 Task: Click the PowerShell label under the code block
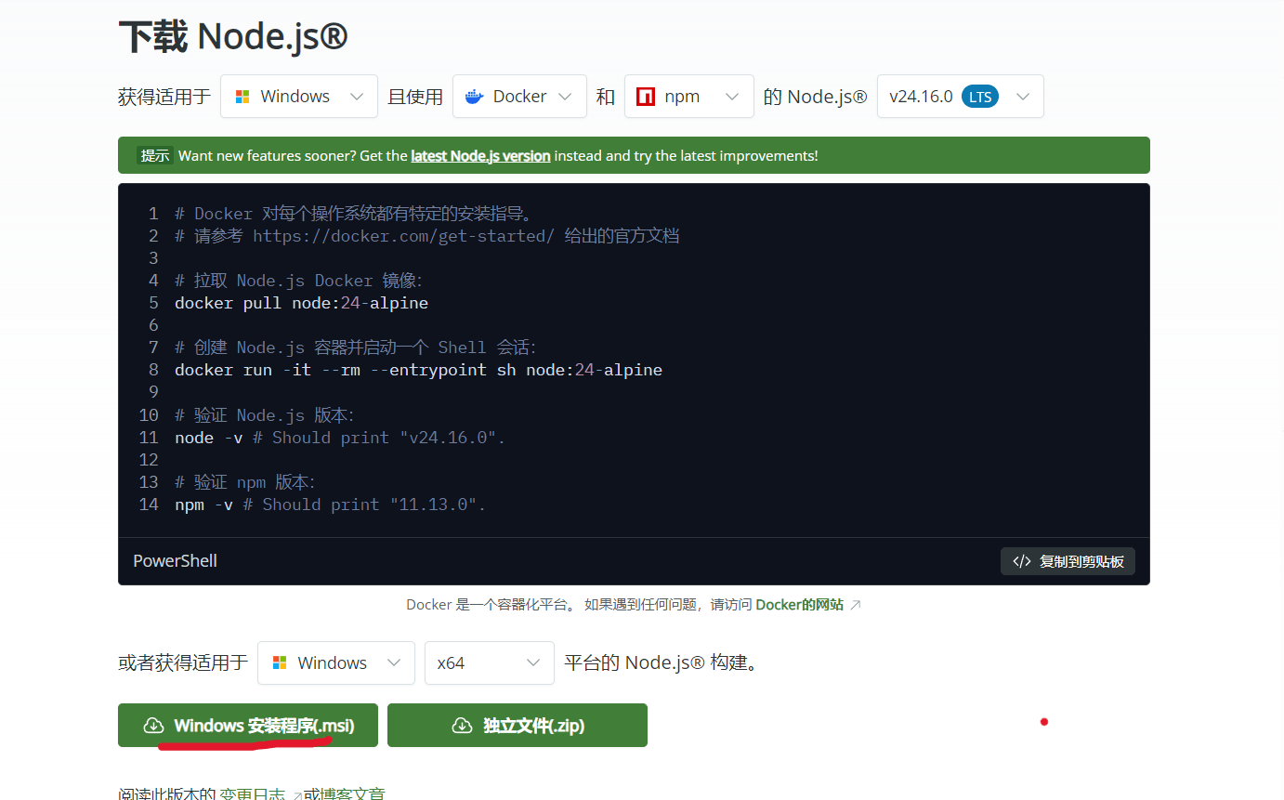point(175,561)
